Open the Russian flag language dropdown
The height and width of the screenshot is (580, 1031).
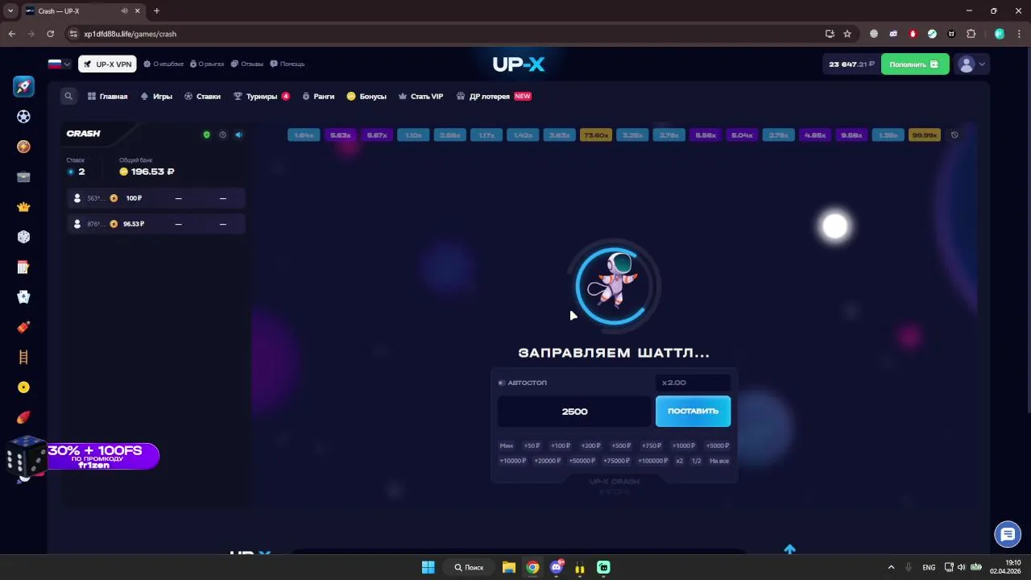[x=59, y=64]
